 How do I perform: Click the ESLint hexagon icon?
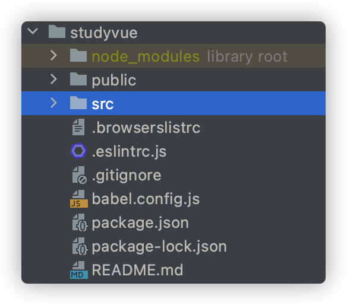point(78,151)
